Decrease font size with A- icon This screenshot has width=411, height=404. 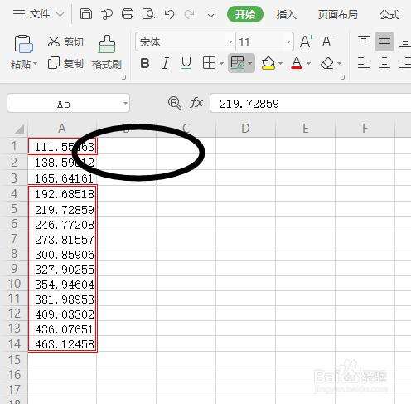(328, 41)
